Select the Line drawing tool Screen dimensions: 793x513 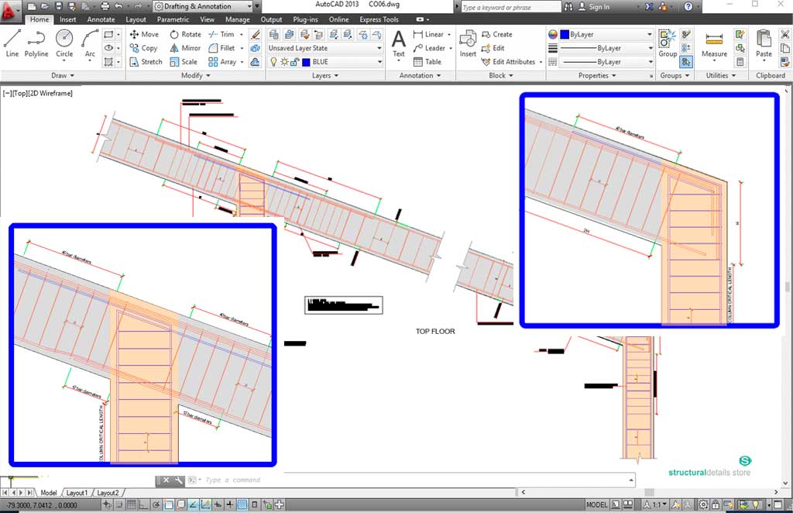pyautogui.click(x=12, y=43)
